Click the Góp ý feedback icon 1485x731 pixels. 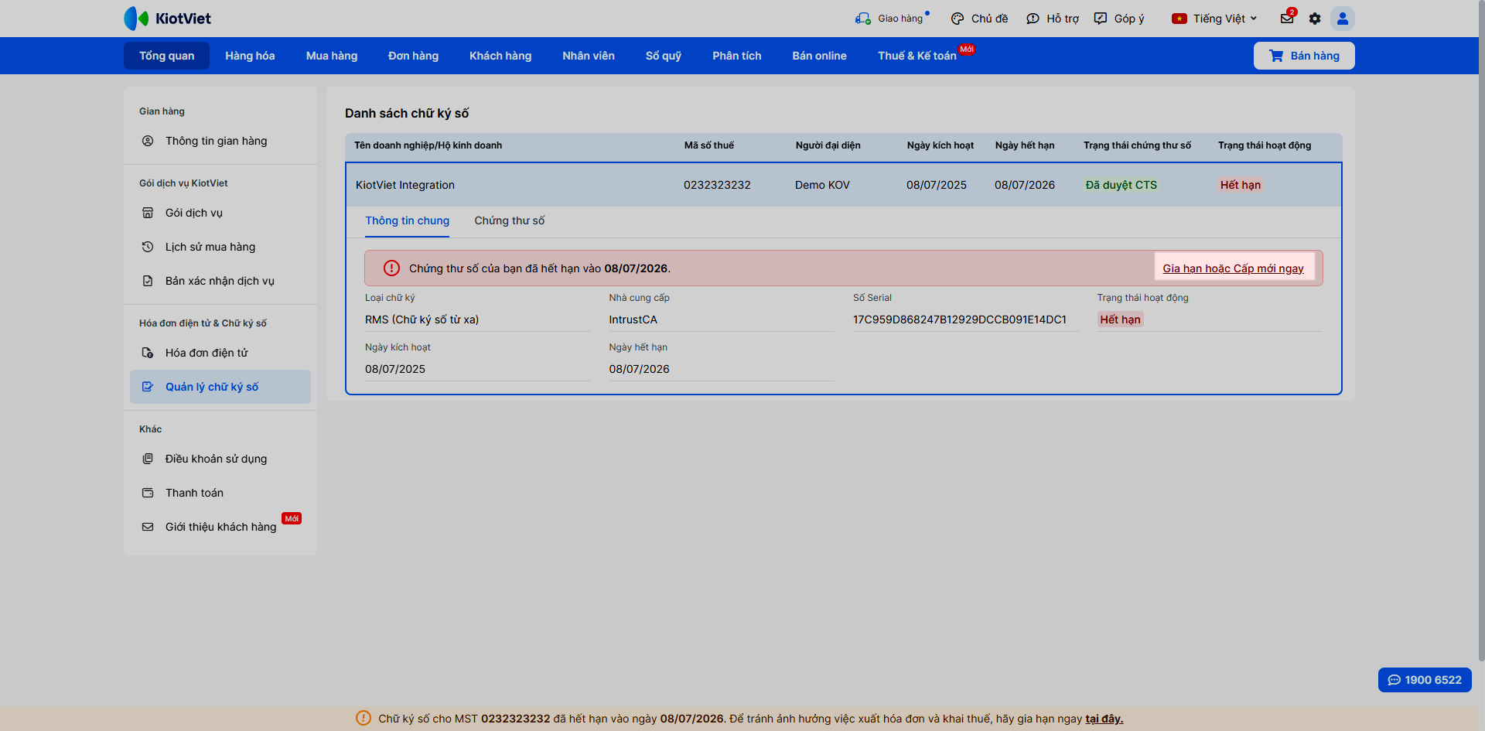tap(1101, 19)
